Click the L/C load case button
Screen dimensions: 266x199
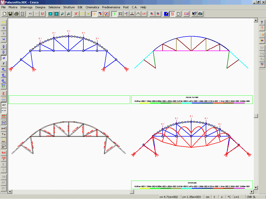(x=144, y=14)
